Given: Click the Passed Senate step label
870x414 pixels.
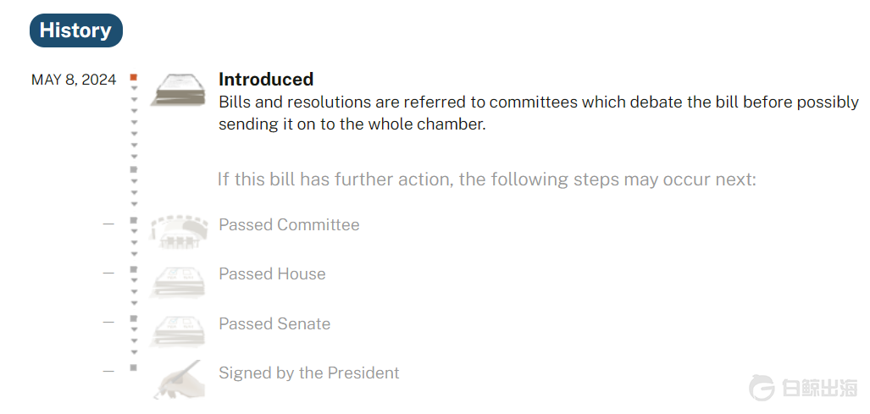Looking at the screenshot, I should pos(274,324).
